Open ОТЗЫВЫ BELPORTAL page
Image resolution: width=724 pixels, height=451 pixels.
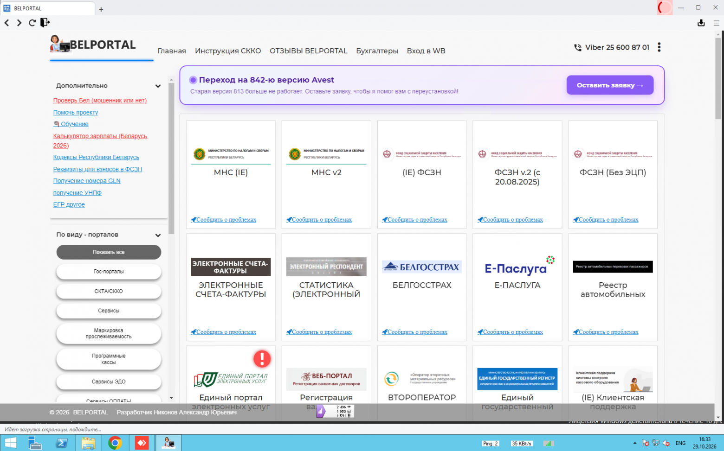(309, 51)
